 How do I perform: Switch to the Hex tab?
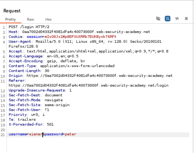tap(48, 19)
